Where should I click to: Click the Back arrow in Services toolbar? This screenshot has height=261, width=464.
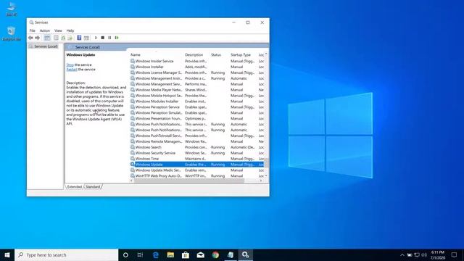(30, 38)
